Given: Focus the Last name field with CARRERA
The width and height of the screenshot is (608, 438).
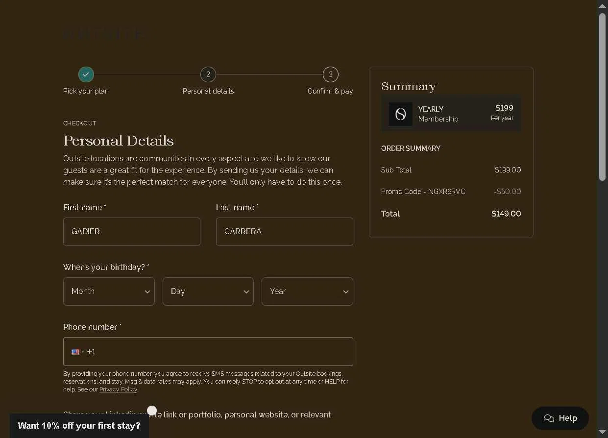Looking at the screenshot, I should 285,232.
